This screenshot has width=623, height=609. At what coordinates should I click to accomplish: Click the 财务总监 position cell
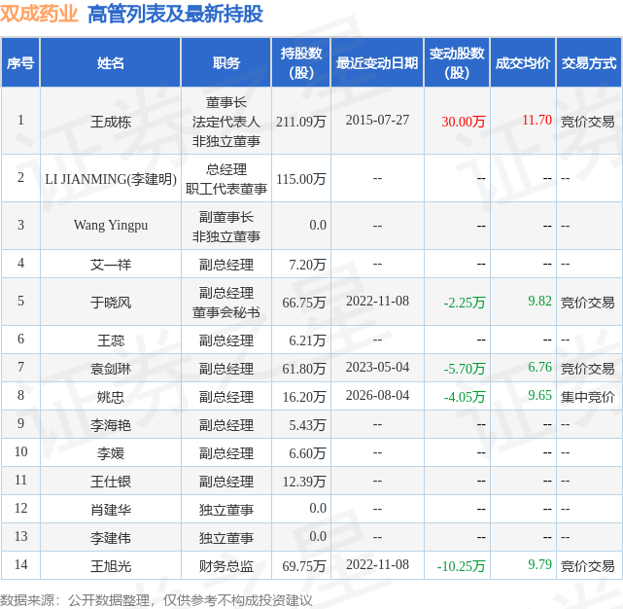(x=226, y=566)
